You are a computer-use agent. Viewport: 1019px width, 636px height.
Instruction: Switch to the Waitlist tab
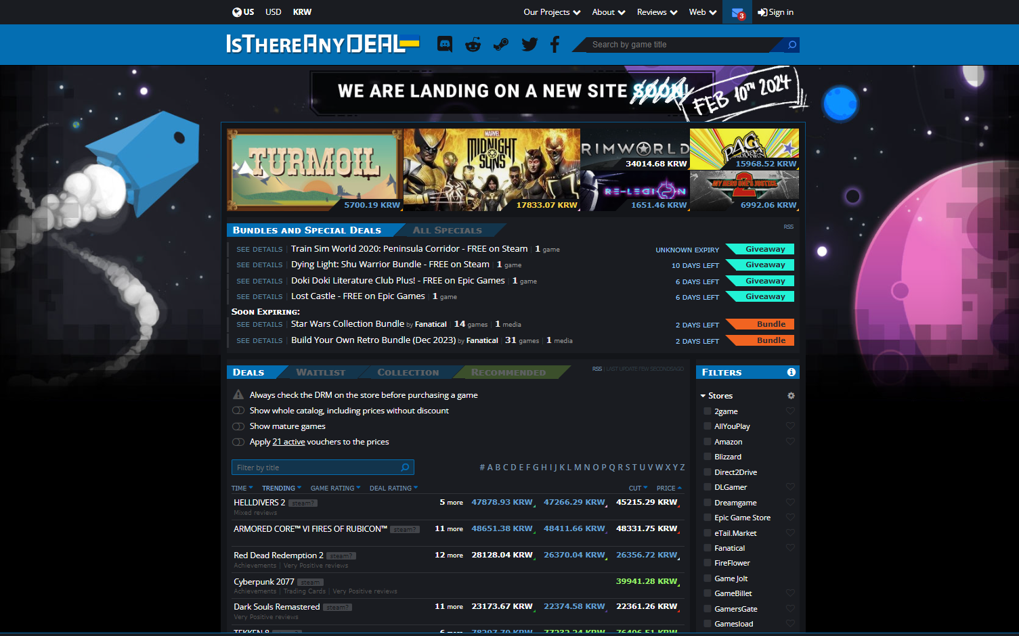(x=320, y=372)
